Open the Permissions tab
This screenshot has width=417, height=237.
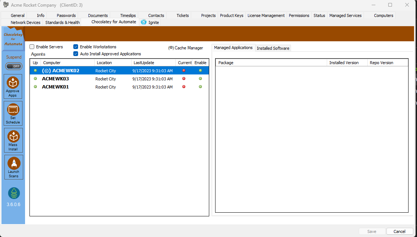[x=299, y=15]
